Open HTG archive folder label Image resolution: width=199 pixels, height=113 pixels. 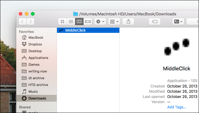pyautogui.click(x=38, y=85)
